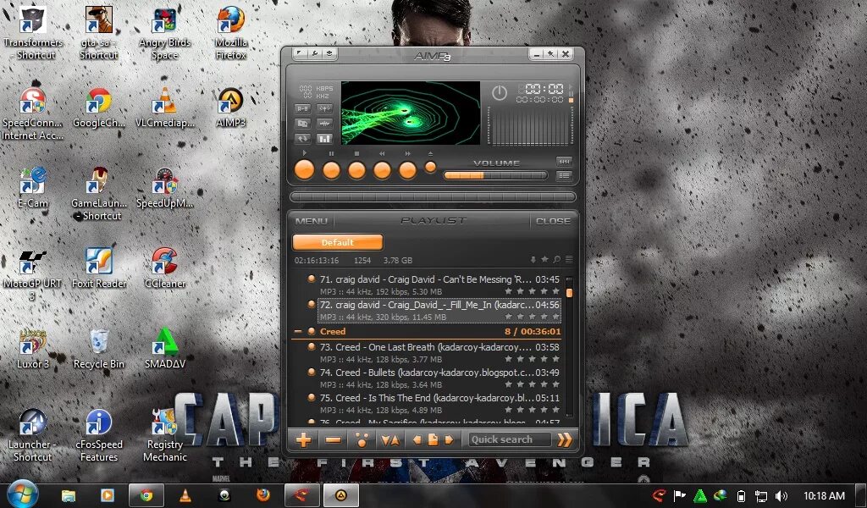Viewport: 867px width, 508px height.
Task: Click the playlist bookmarks star icon
Action: pyautogui.click(x=544, y=260)
